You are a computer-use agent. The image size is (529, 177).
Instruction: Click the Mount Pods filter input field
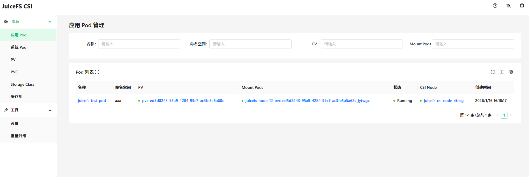tap(473, 44)
